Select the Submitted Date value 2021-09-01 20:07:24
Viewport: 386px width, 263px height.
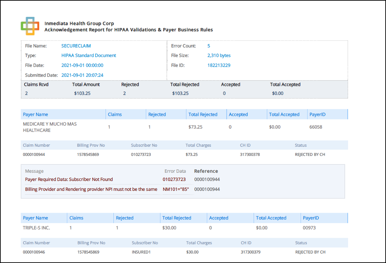82,75
